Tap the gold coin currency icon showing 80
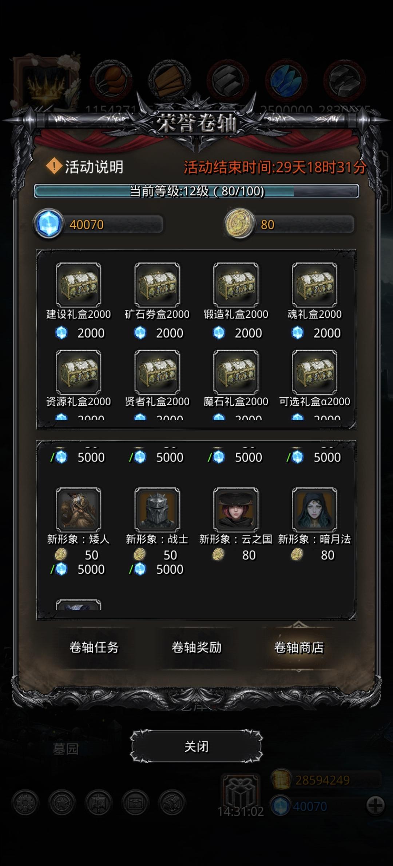 coord(239,224)
